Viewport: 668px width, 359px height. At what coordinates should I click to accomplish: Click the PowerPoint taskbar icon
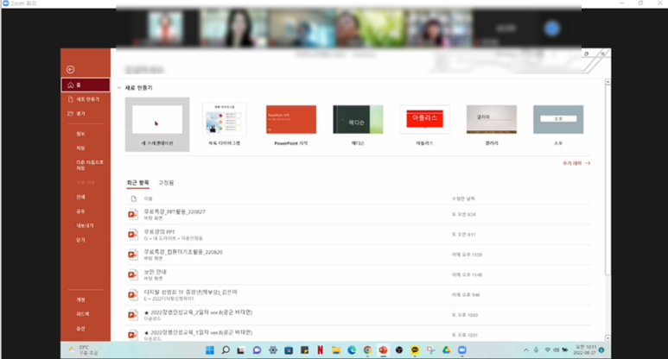[x=383, y=350]
